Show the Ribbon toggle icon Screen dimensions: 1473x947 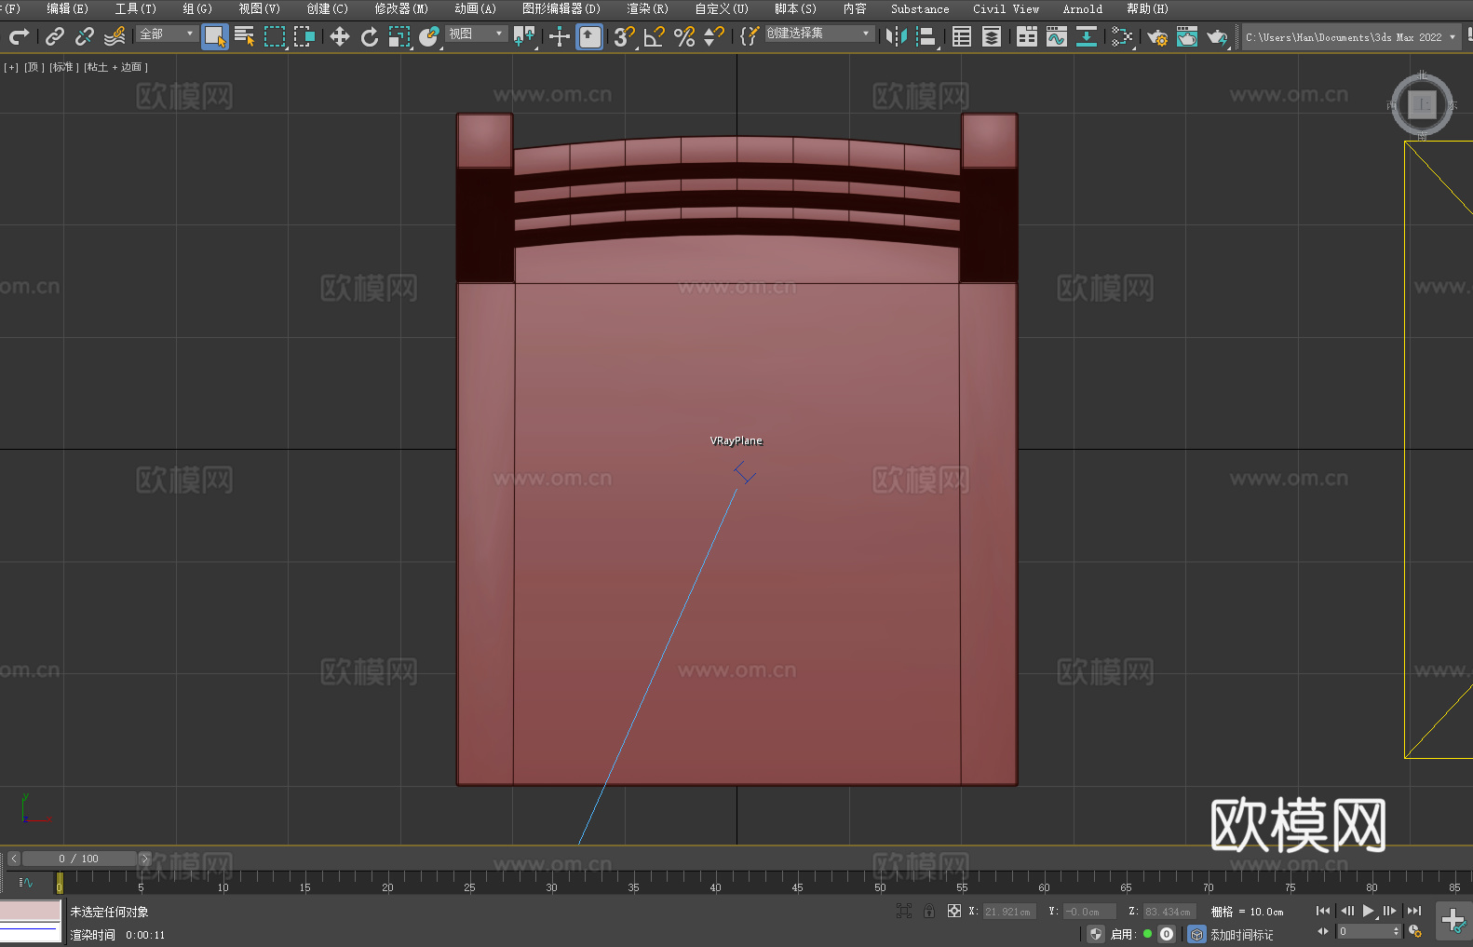coord(1027,36)
